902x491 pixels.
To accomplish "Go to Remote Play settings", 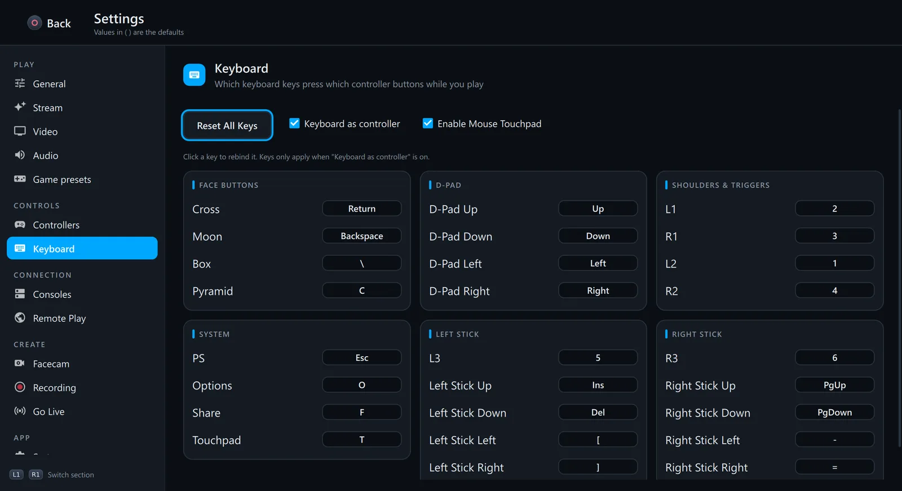I will (x=82, y=318).
